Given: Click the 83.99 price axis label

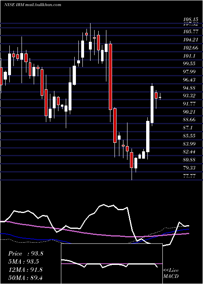Looking at the screenshot, I should point(190,144).
